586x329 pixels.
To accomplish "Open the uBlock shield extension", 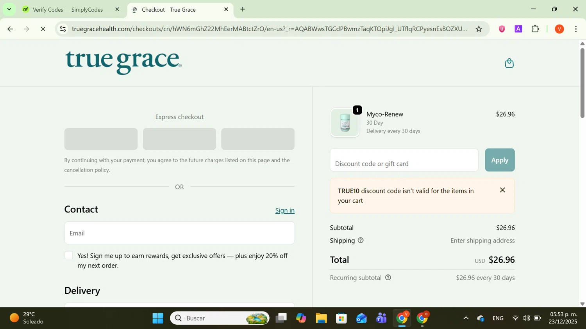I will coord(502,29).
